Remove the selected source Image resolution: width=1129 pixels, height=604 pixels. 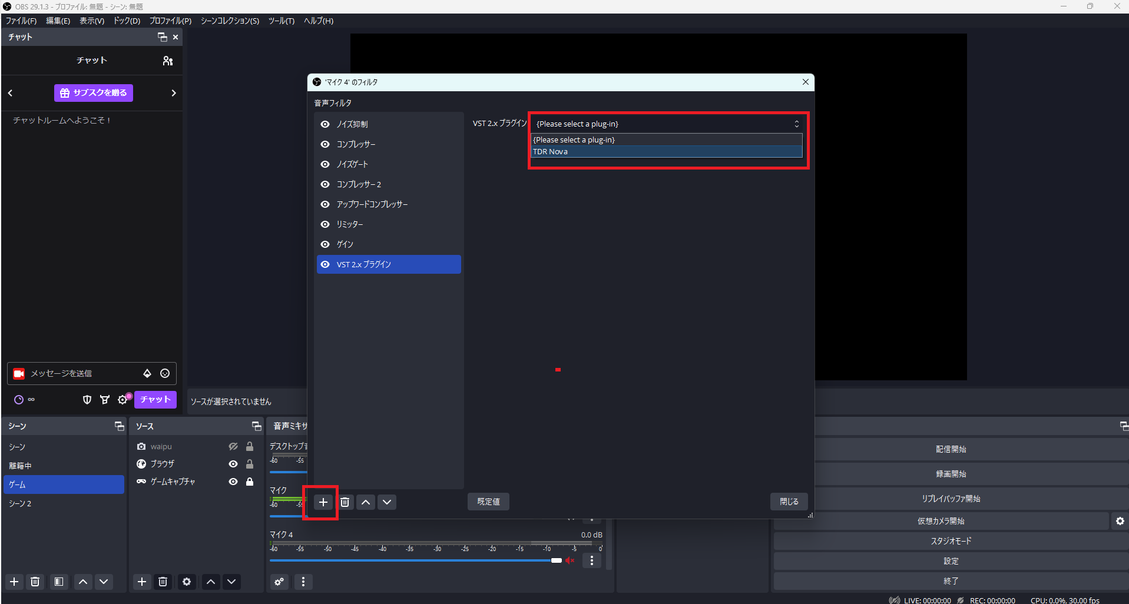[163, 582]
